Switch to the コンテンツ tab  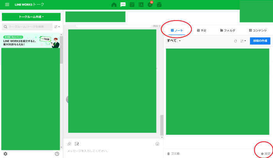coord(258,31)
